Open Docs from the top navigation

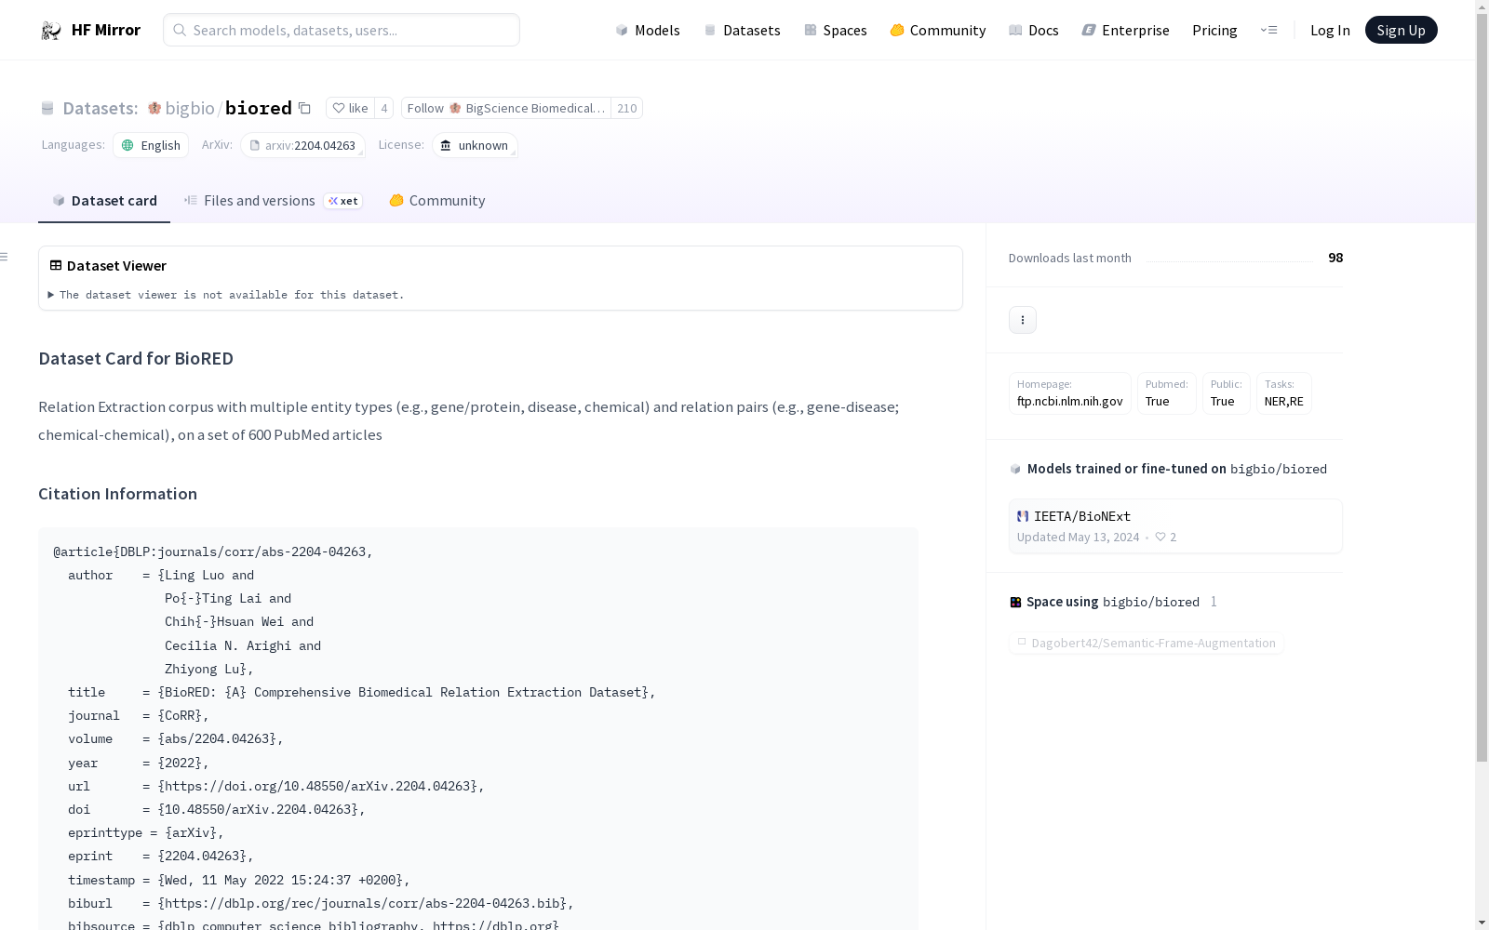(1034, 30)
